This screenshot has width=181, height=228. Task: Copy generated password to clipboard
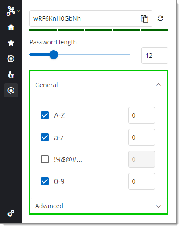145,18
